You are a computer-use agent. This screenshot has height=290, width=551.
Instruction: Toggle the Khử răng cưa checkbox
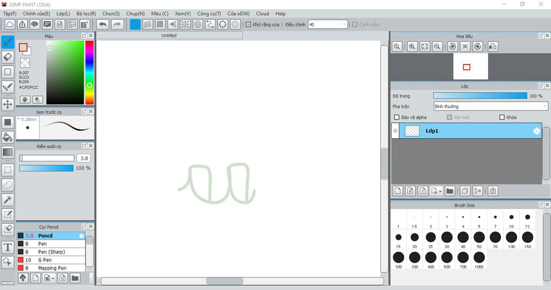(248, 25)
